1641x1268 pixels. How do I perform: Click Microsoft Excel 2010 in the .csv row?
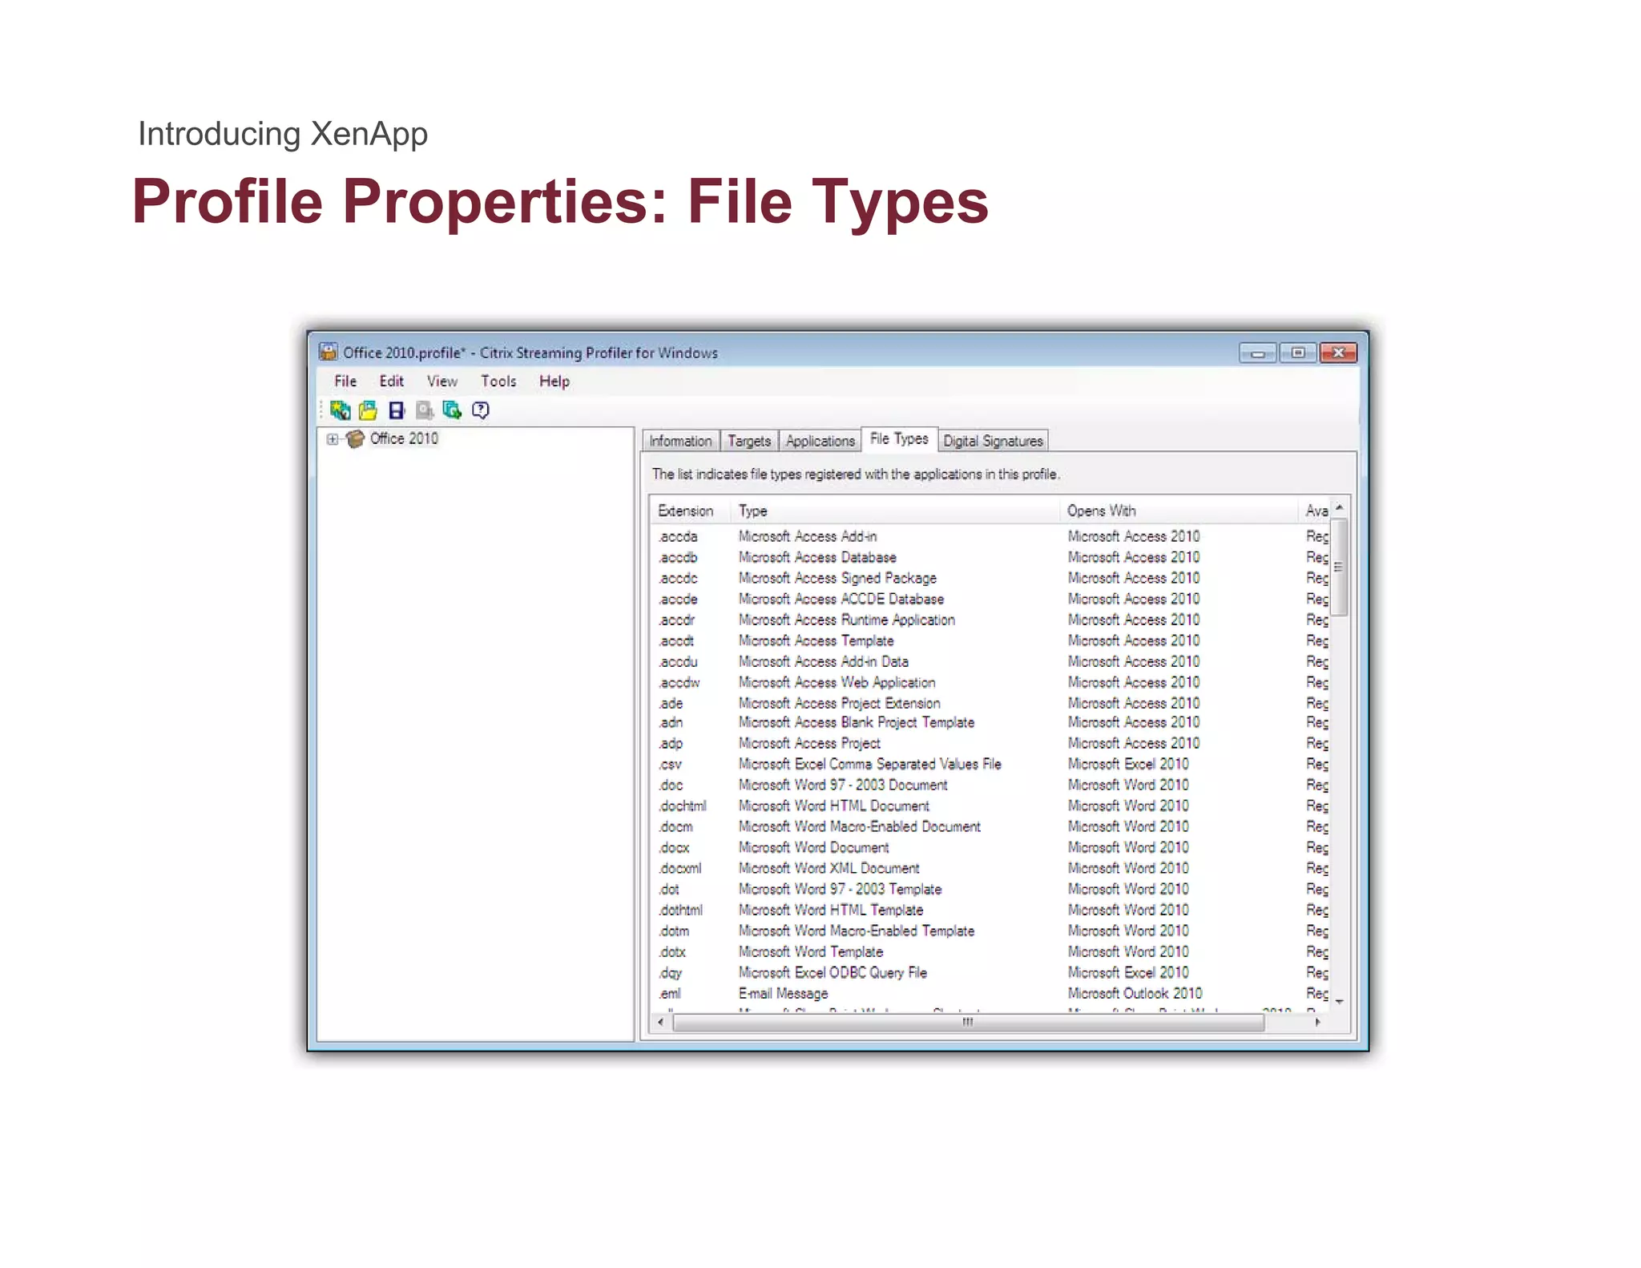tap(1128, 764)
